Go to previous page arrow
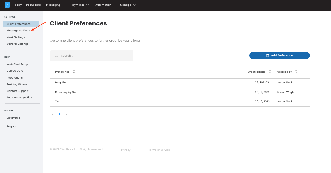This screenshot has height=173, width=331. 53,115
